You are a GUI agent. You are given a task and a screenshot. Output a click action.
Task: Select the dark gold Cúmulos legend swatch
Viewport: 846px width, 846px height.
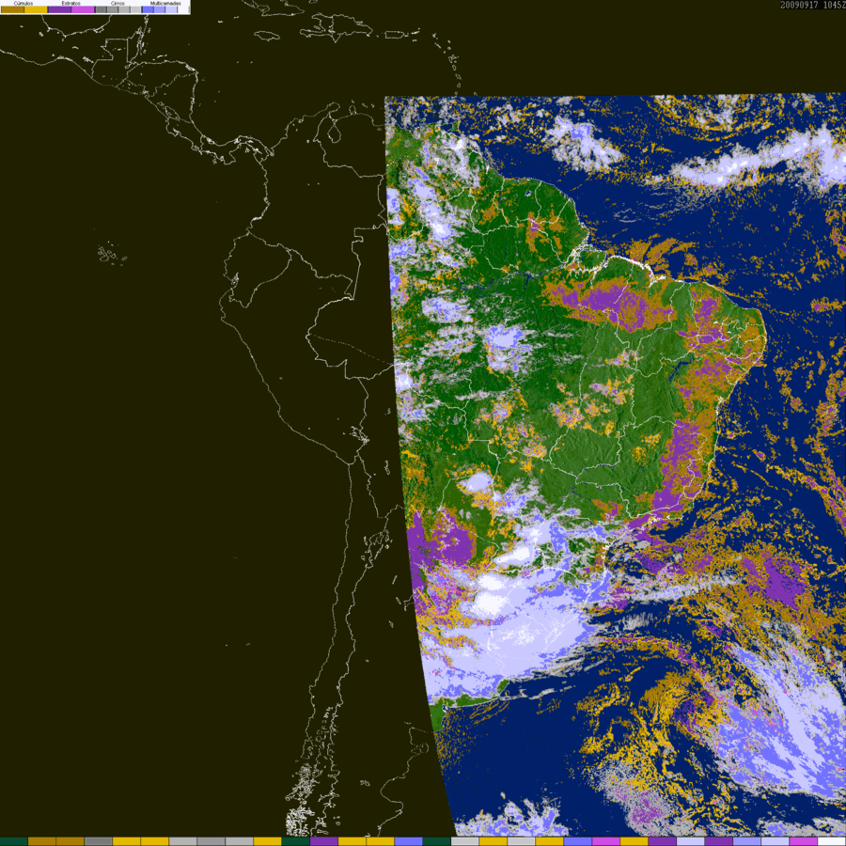12,9
